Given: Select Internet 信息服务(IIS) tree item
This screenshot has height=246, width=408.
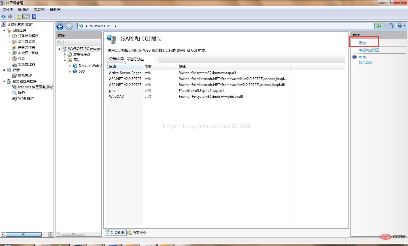Looking at the screenshot, I should point(33,87).
